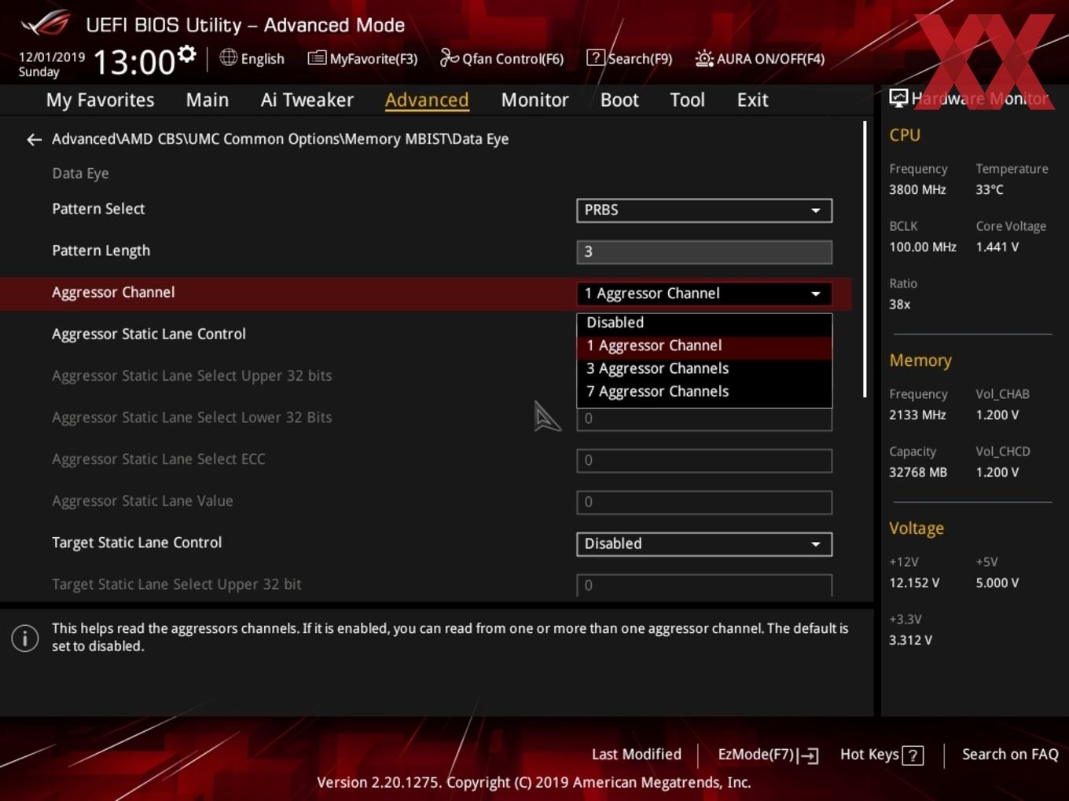Open the Tool tab

[687, 100]
